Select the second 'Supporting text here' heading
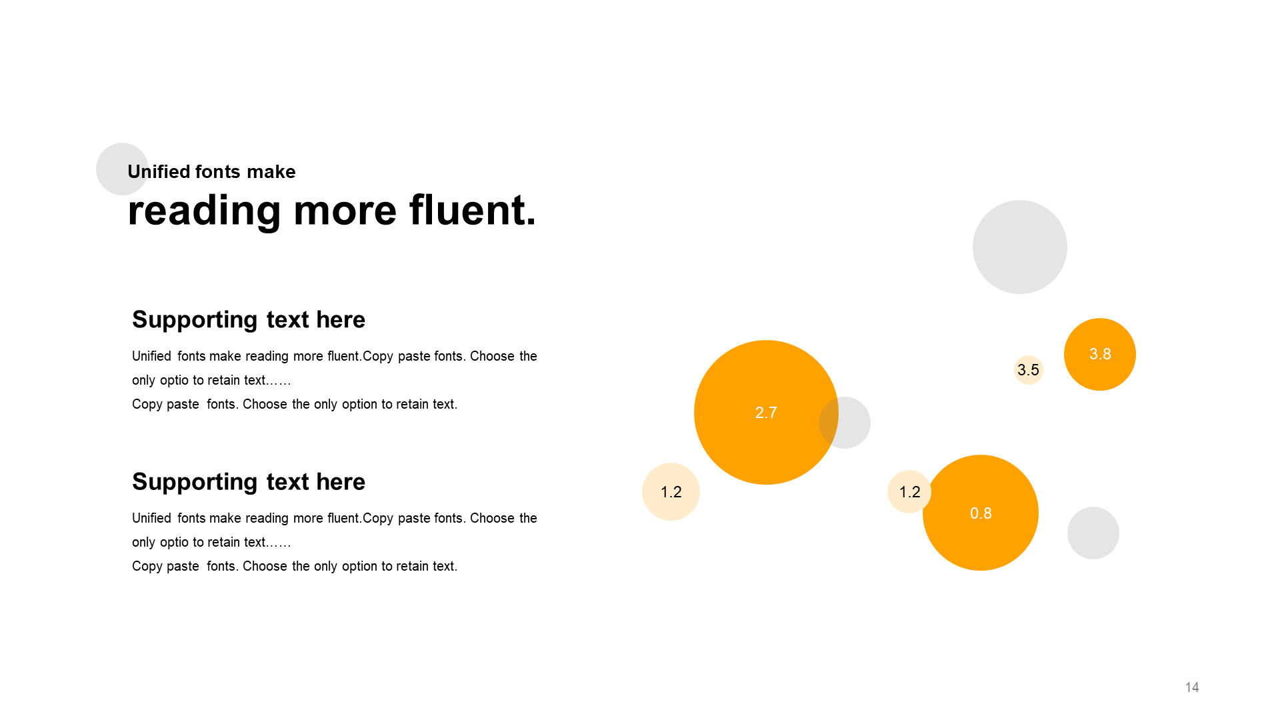 [249, 481]
